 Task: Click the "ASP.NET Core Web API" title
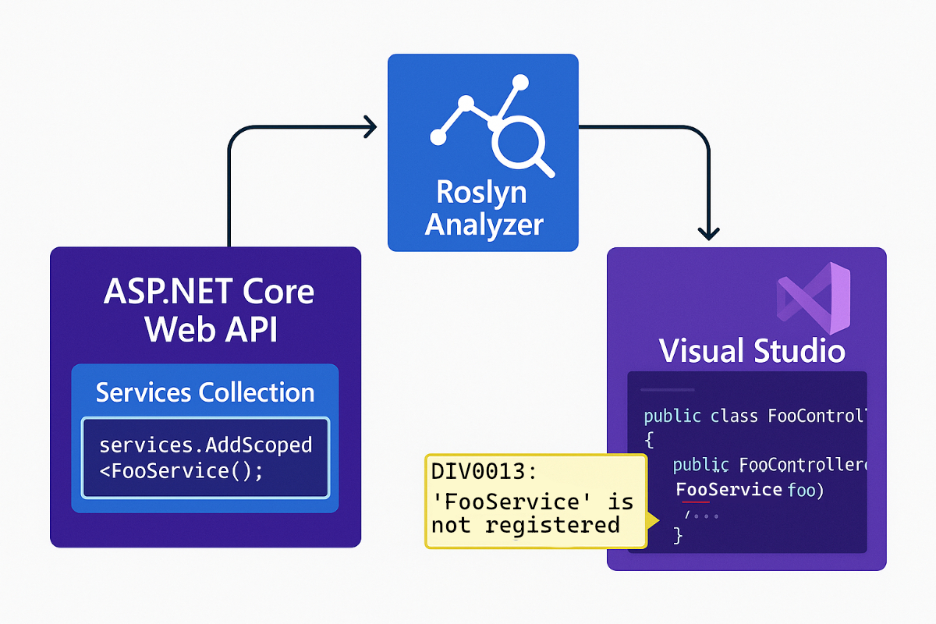209,310
